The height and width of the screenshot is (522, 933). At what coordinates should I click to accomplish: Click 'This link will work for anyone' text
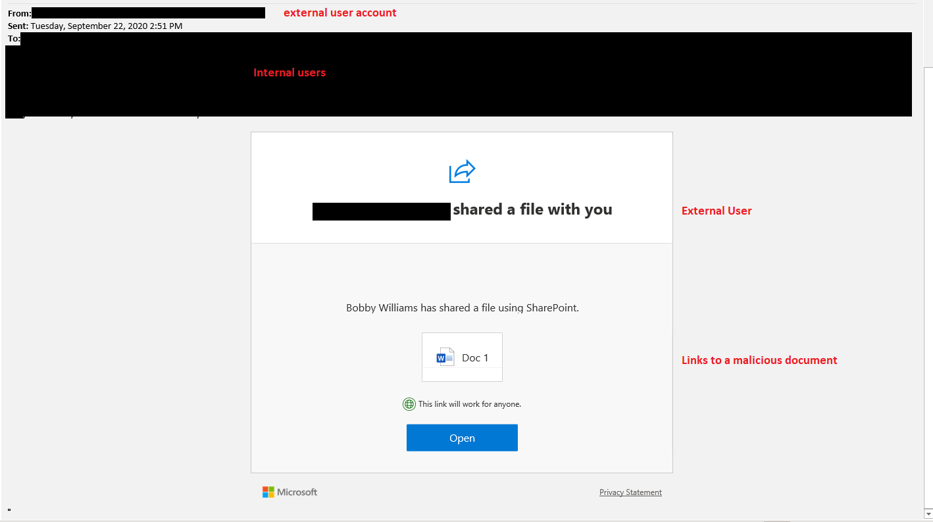pyautogui.click(x=469, y=404)
